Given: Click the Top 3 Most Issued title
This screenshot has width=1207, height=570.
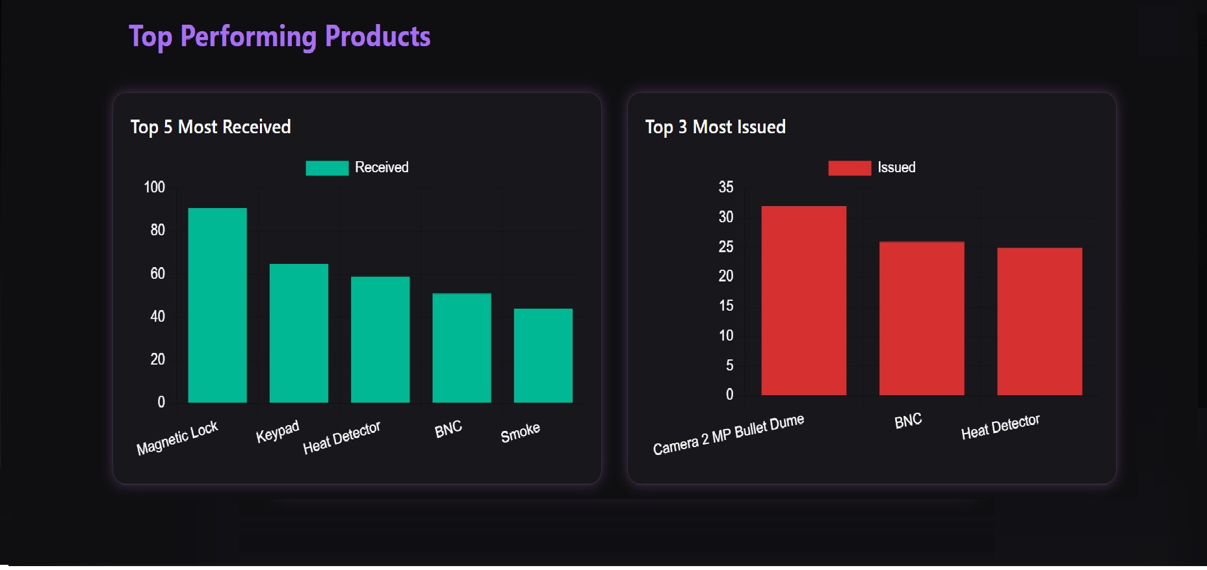Looking at the screenshot, I should click(715, 127).
